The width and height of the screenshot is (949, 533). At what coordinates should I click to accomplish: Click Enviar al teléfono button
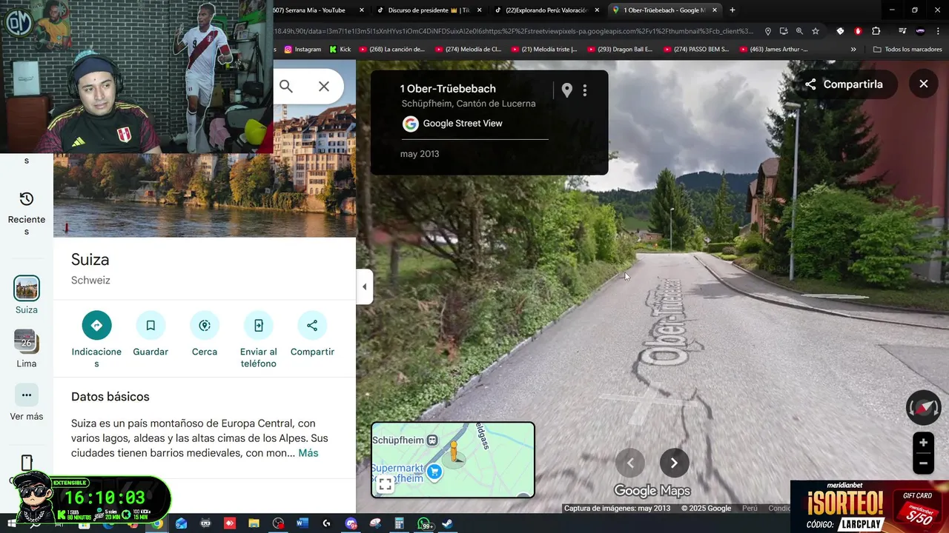click(258, 340)
